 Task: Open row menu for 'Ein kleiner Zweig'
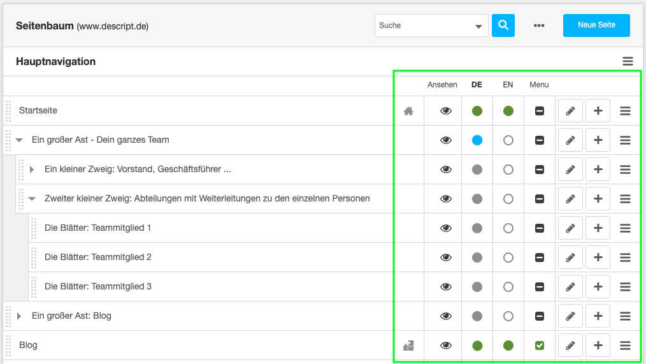click(625, 170)
